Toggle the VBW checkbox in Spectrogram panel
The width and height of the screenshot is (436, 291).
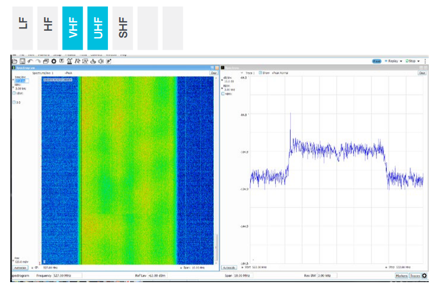point(14,93)
